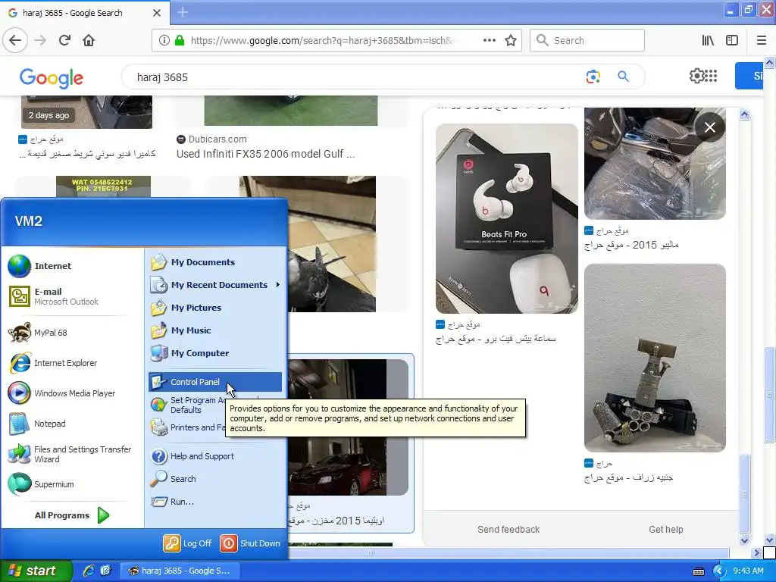Screen dimensions: 776x582
Task: Go back with the browser back arrow
Action: (x=15, y=41)
